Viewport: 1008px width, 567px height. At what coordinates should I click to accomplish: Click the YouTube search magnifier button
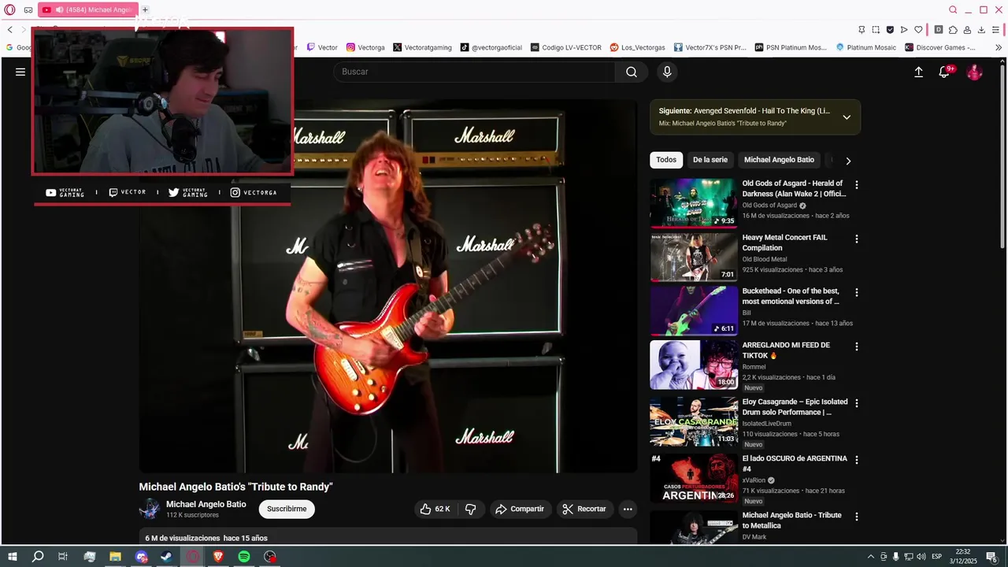(632, 72)
